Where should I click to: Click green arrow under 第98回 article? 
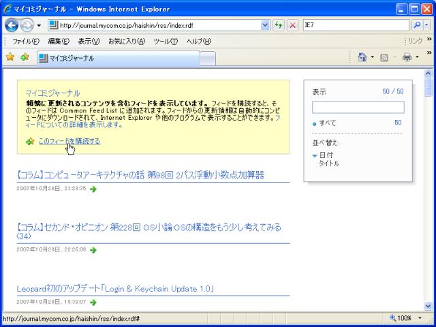[93, 189]
